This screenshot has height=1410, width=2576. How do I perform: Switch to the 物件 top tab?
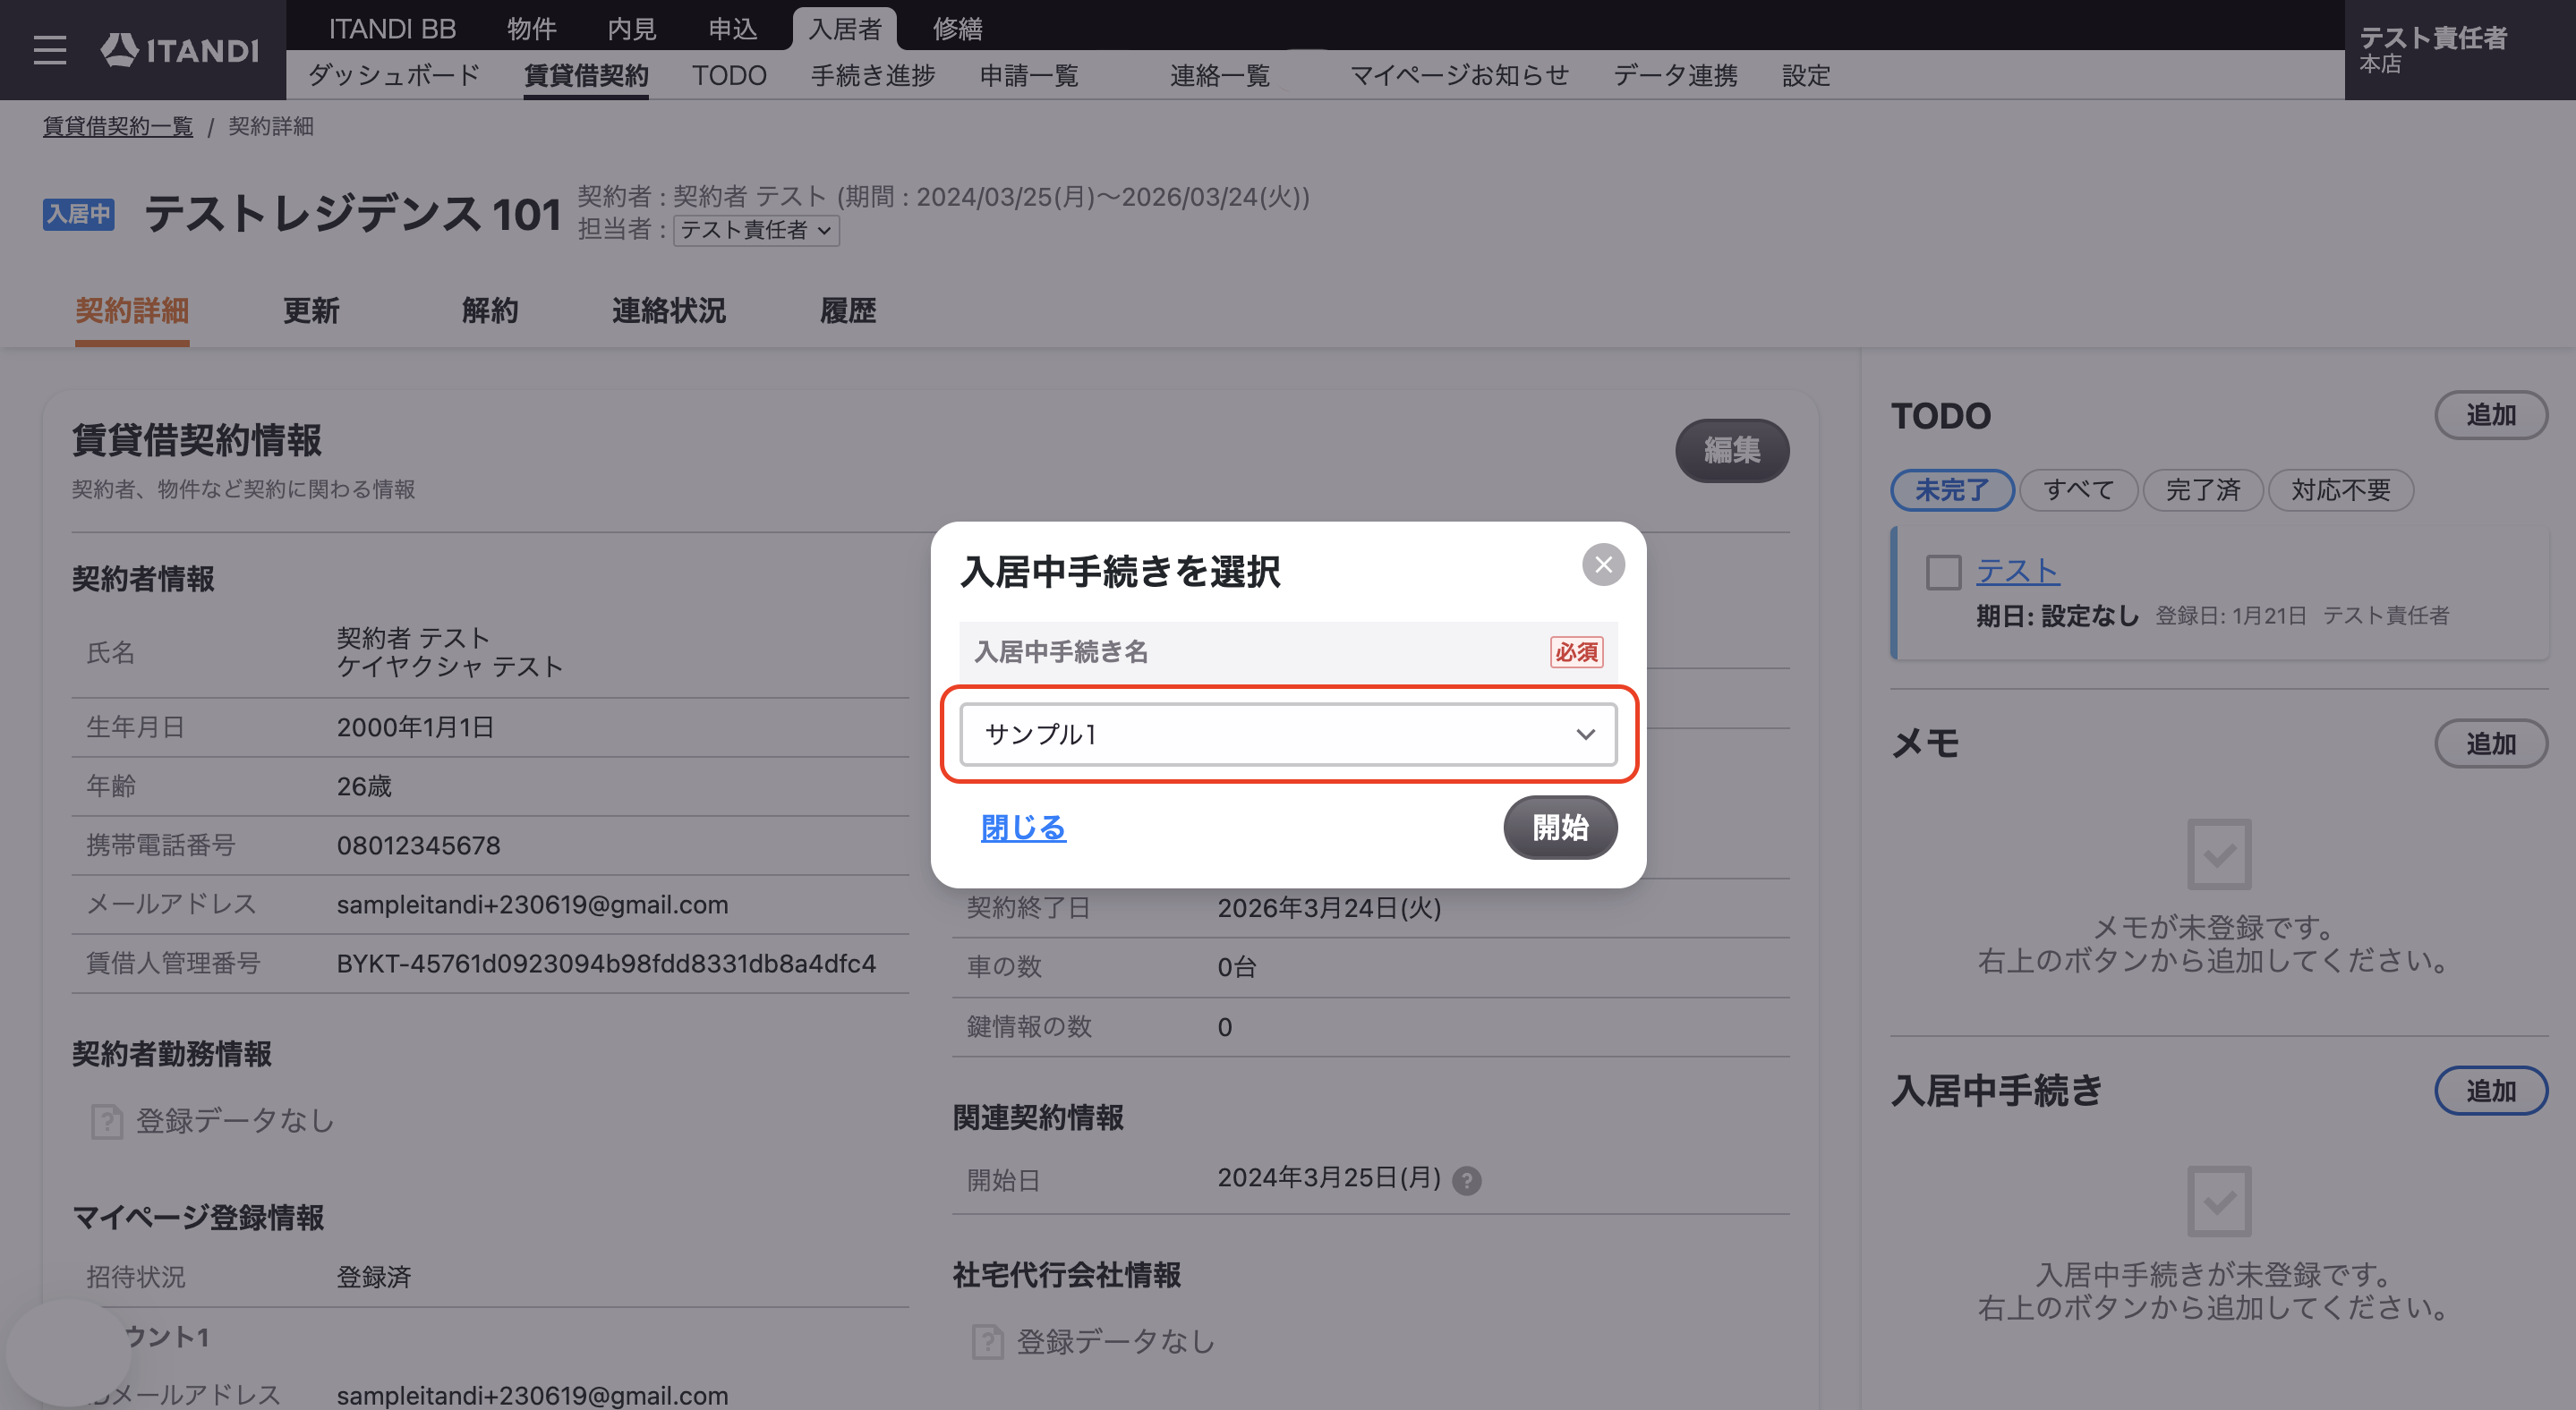(x=531, y=28)
